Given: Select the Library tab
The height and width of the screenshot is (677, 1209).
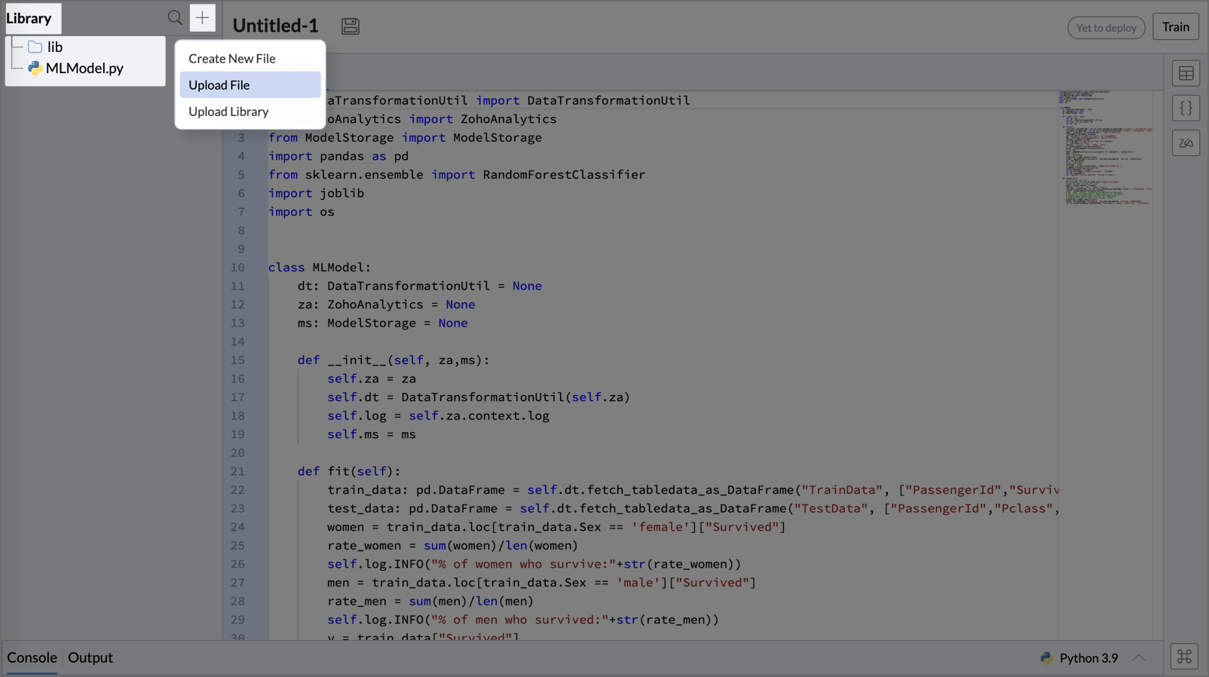Looking at the screenshot, I should [30, 18].
